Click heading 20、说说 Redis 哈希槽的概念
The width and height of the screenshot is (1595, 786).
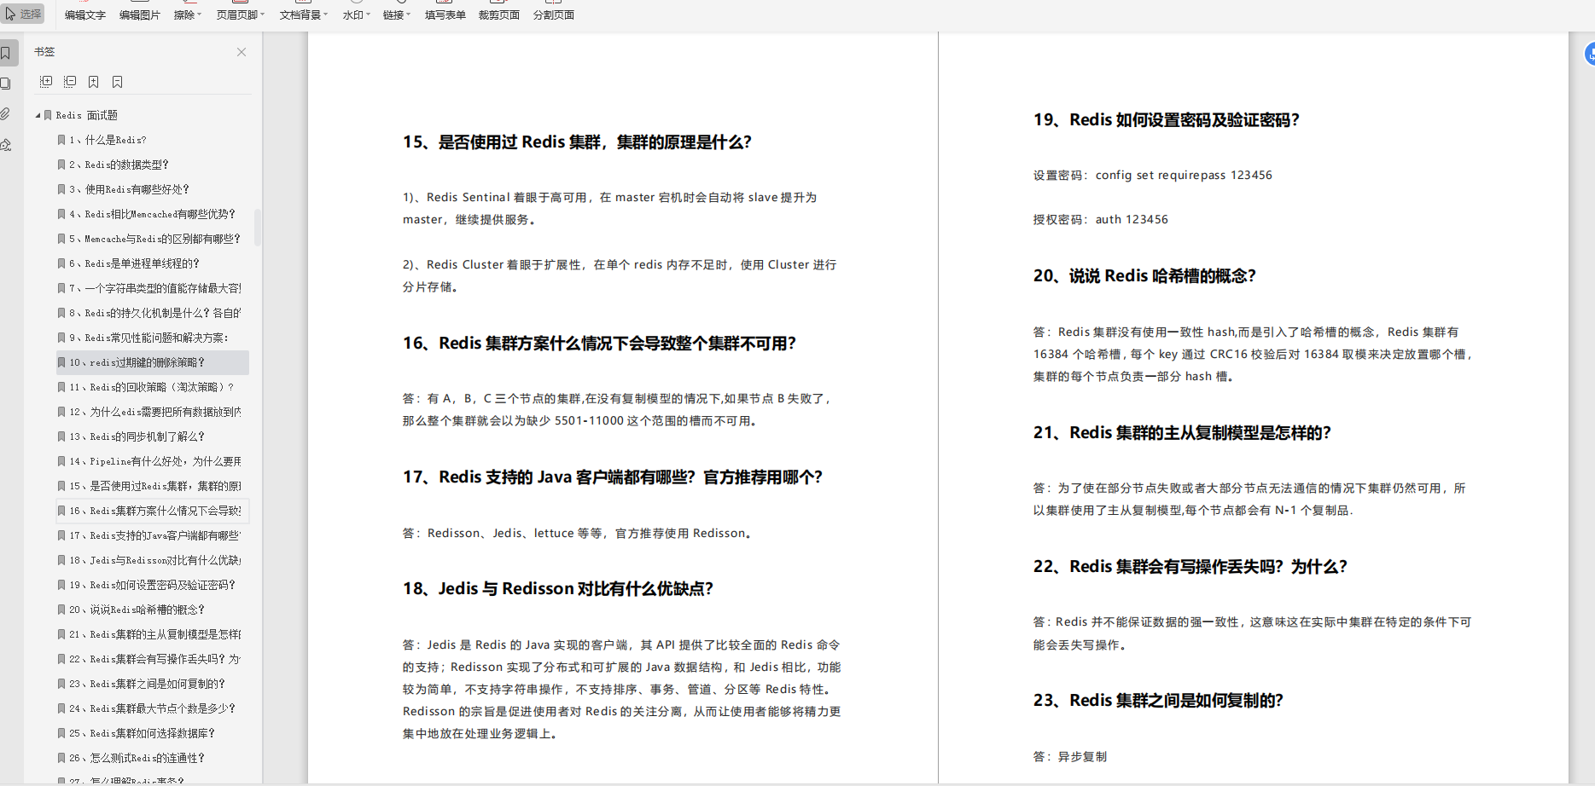(1144, 276)
